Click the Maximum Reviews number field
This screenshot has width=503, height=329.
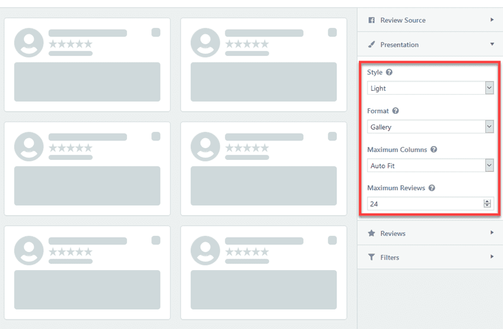[423, 203]
